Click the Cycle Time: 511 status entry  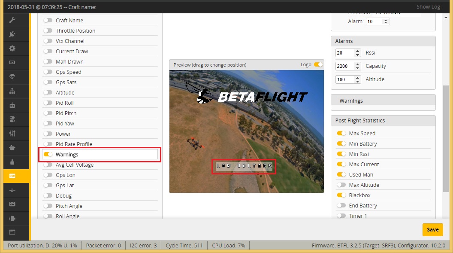pos(184,245)
